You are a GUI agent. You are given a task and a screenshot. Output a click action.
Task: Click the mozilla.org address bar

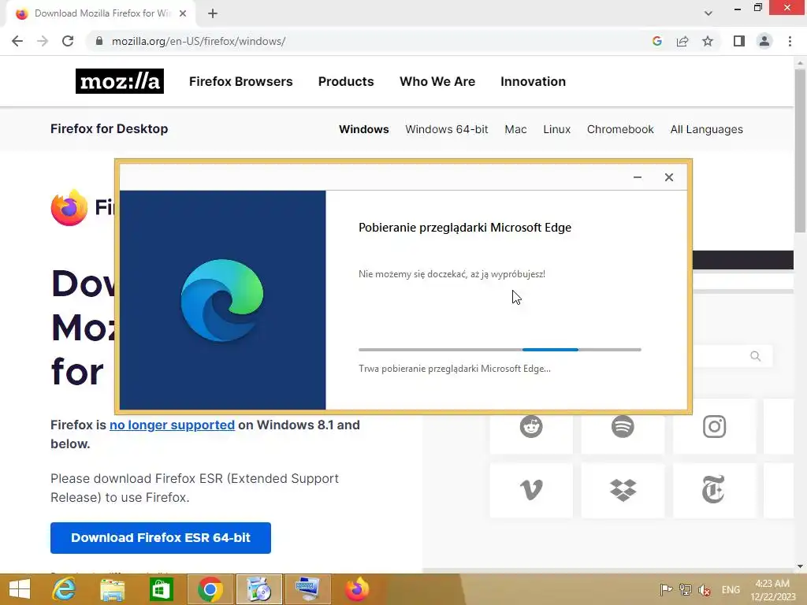[x=369, y=41]
